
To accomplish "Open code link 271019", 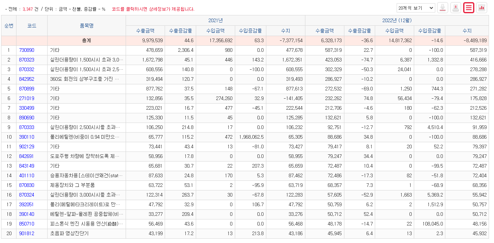I will [27, 99].
